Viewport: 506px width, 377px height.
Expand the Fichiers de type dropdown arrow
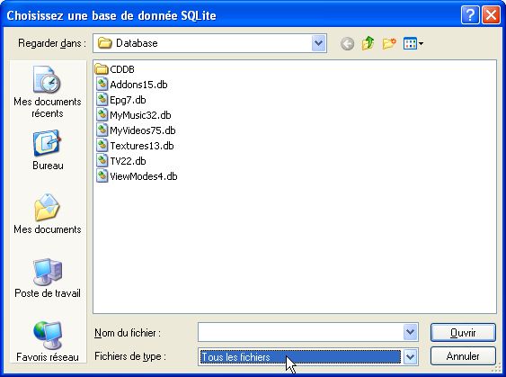click(410, 356)
